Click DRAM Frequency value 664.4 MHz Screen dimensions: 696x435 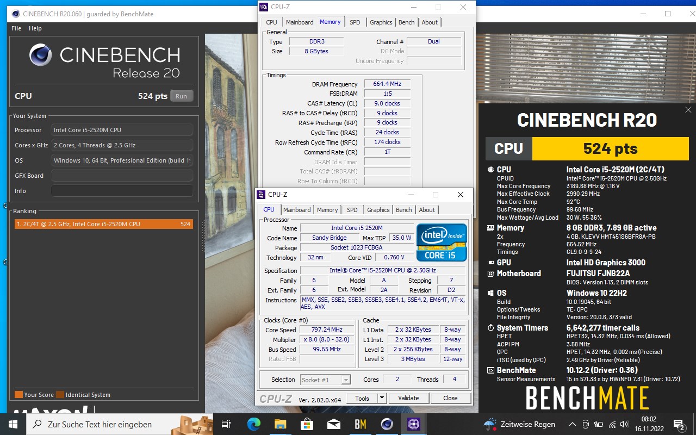click(x=387, y=84)
